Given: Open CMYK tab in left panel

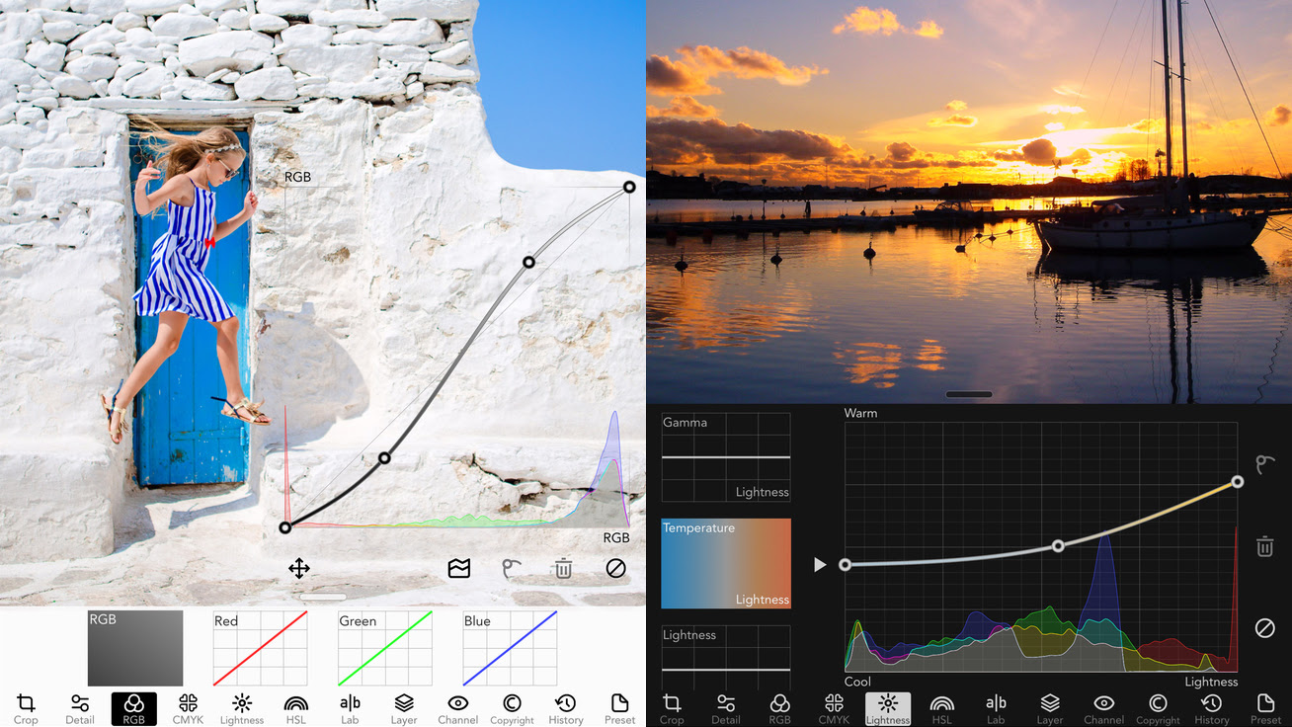Looking at the screenshot, I should point(188,708).
